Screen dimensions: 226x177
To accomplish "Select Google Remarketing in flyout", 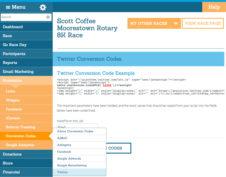I will [x=79, y=165].
